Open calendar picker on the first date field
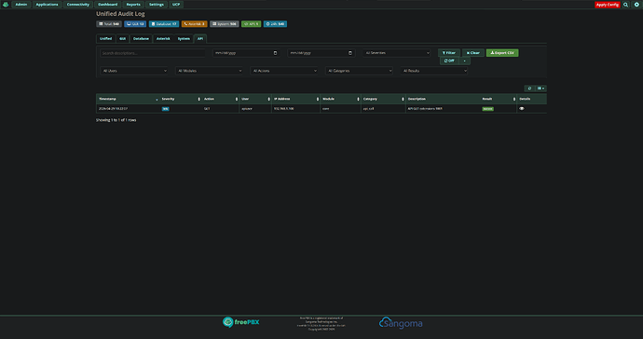Viewport: 643px width, 339px height. click(275, 53)
